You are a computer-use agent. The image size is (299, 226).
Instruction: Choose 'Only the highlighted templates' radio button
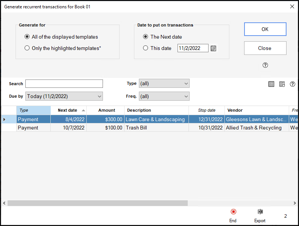pyautogui.click(x=27, y=48)
